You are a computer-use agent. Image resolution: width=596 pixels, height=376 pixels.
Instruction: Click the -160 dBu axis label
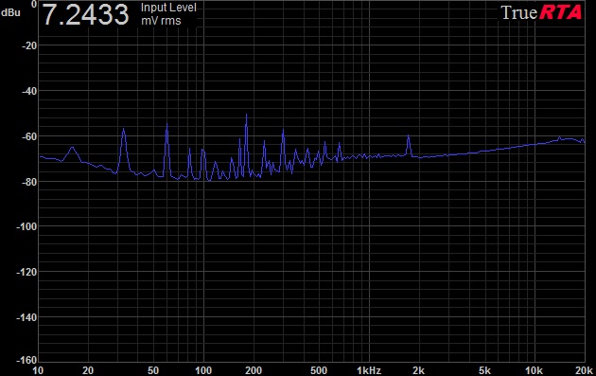[x=26, y=360]
